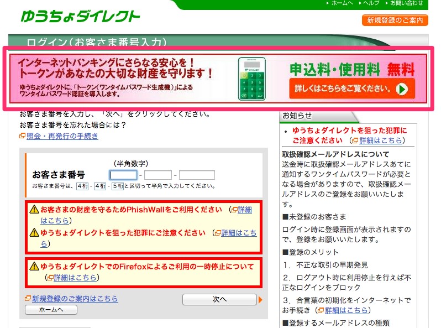Screen dimensions: 441x328
Task: Open 詳細はこちら link in お知らせ crime notice
Action: coord(381,140)
